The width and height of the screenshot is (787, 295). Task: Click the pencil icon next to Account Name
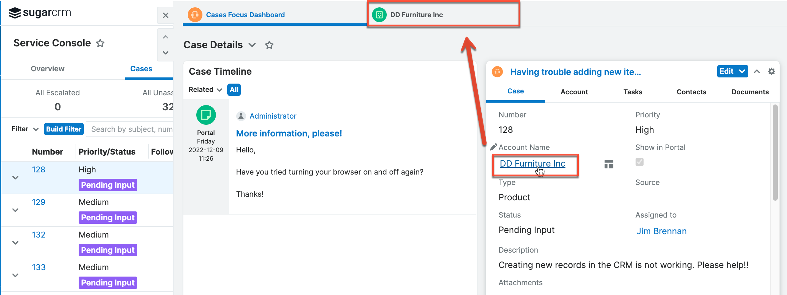[494, 147]
